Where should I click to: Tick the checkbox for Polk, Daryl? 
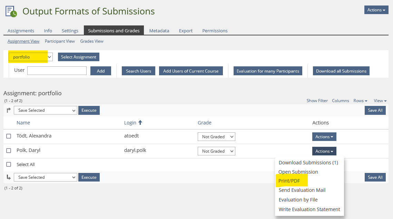9,151
